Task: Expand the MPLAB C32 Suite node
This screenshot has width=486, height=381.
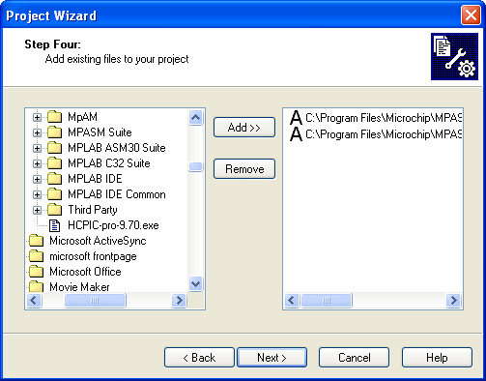Action: (x=37, y=163)
